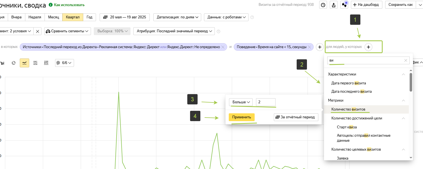Switch chart to pie view
Viewport: 423px width, 169px height.
tap(14, 63)
